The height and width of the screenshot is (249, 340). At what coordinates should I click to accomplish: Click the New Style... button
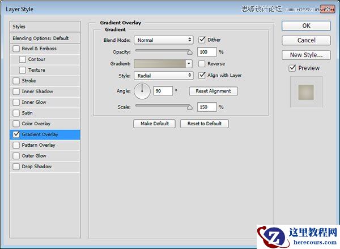[306, 55]
